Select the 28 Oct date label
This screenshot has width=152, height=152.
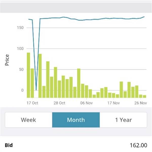[60, 103]
